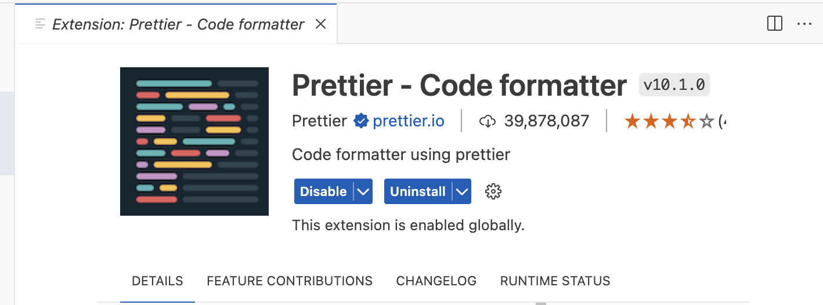Click the Uninstall button
The image size is (823, 305).
pos(418,191)
